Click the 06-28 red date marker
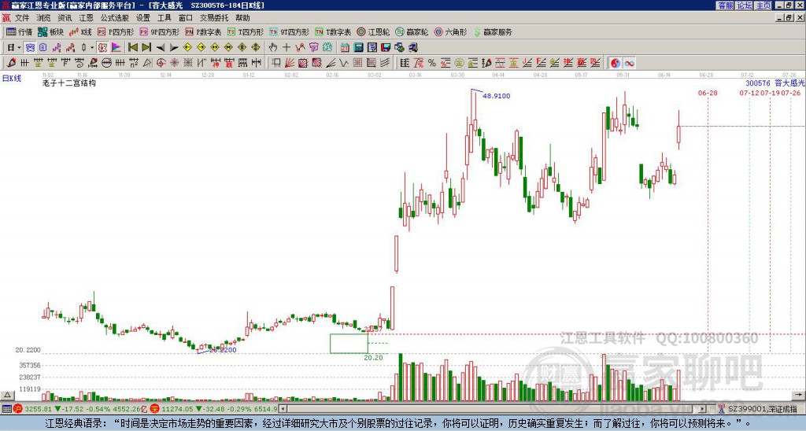 pyautogui.click(x=708, y=93)
